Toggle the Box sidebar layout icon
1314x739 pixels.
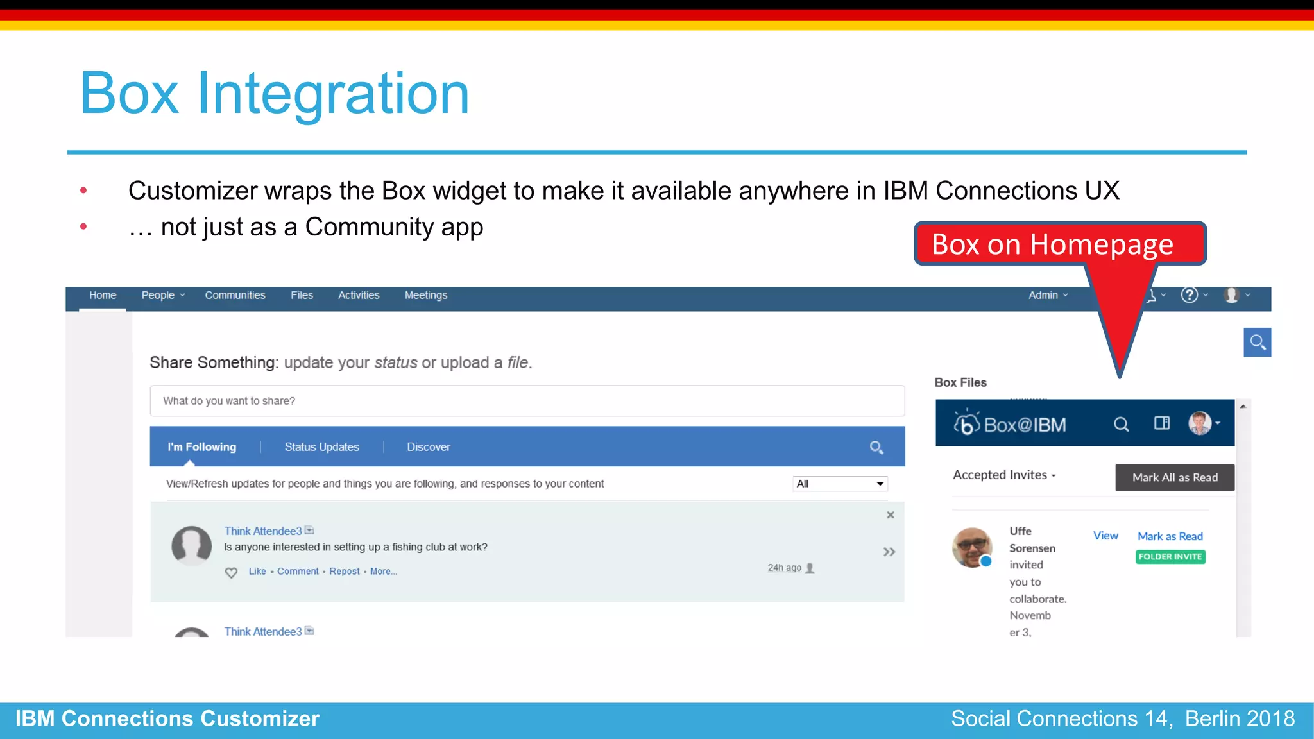pyautogui.click(x=1162, y=423)
